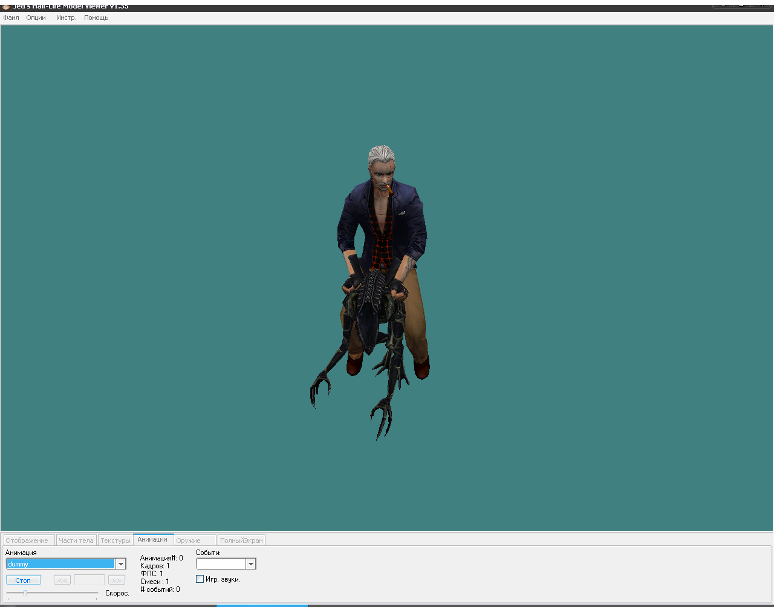This screenshot has width=774, height=607.
Task: Open the ПолныйЭкран tab
Action: 241,540
